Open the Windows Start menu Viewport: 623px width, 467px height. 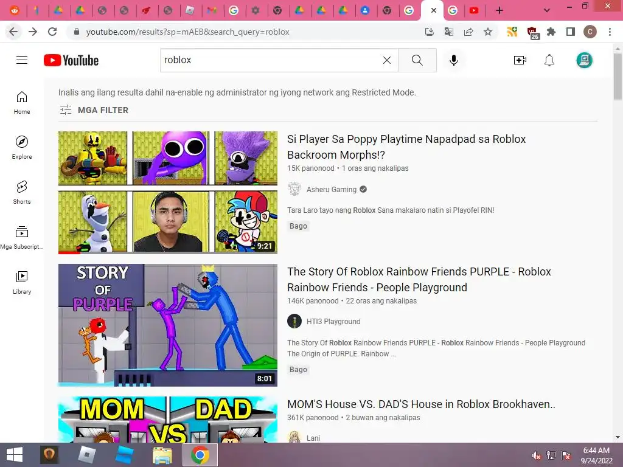[x=15, y=455]
